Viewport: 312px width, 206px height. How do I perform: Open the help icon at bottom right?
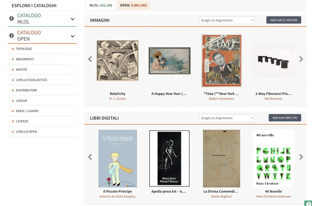(x=308, y=203)
